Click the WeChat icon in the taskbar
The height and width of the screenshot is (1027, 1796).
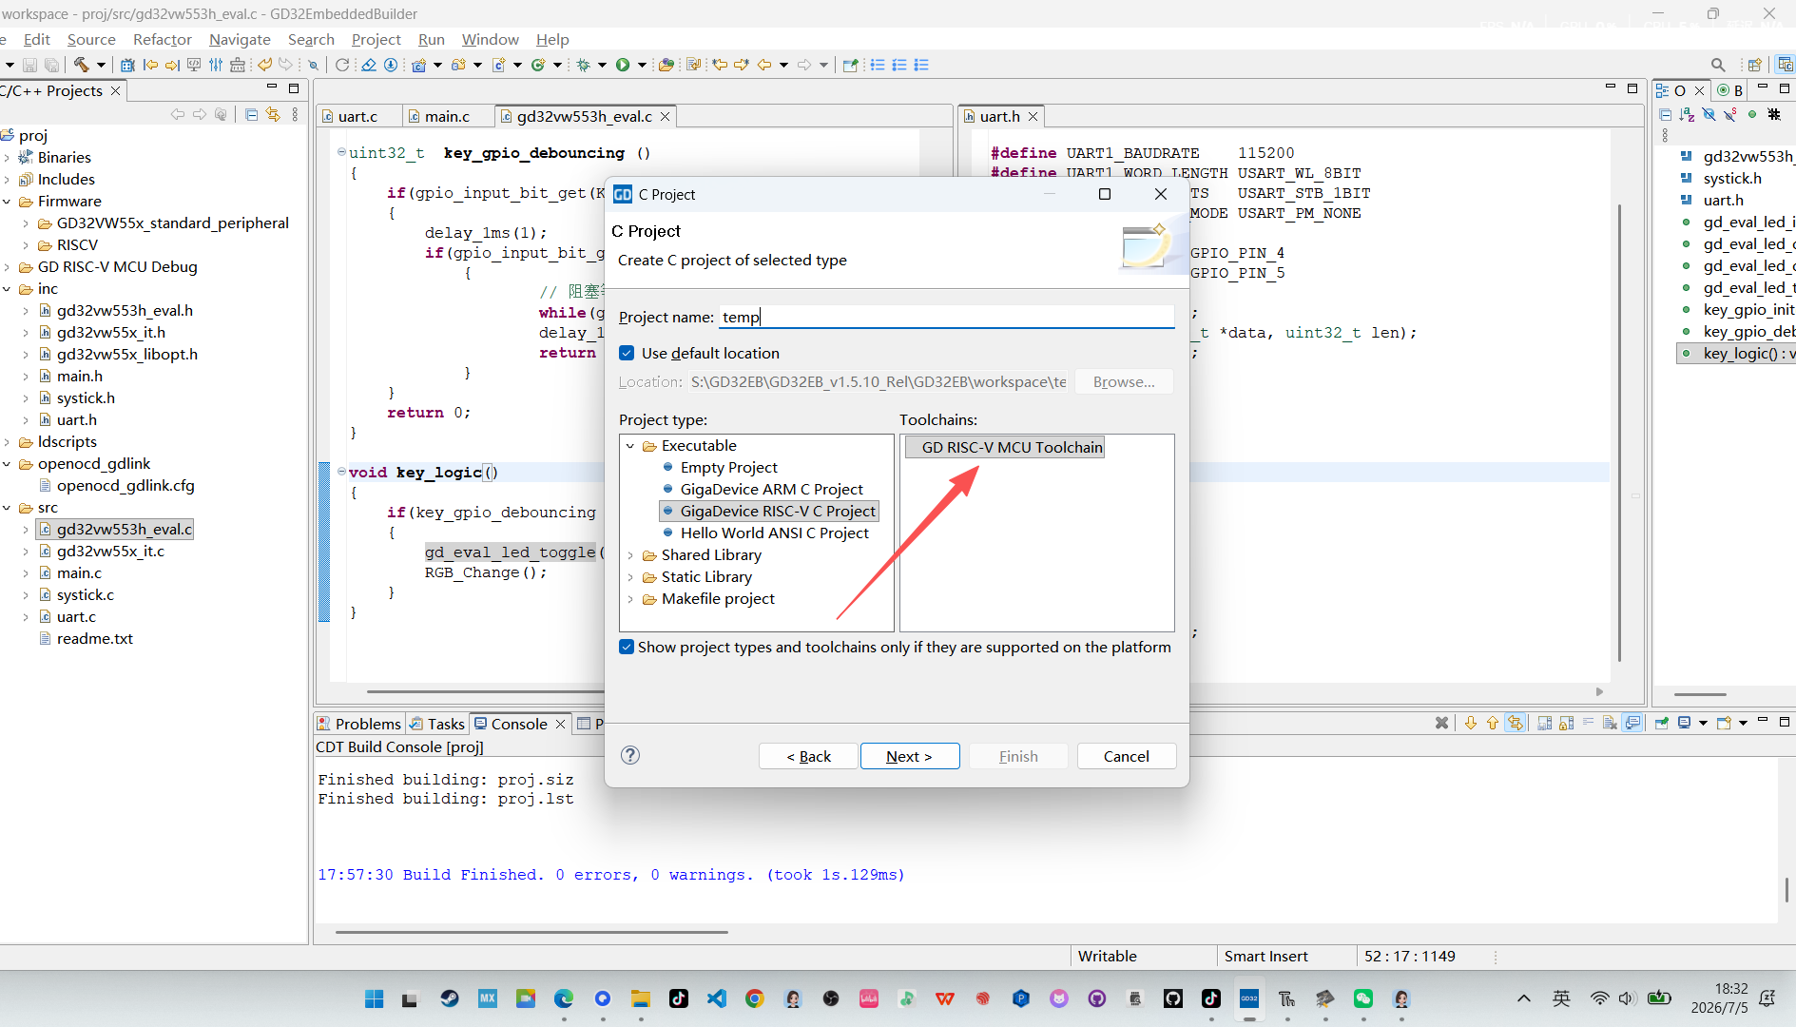click(x=1363, y=998)
